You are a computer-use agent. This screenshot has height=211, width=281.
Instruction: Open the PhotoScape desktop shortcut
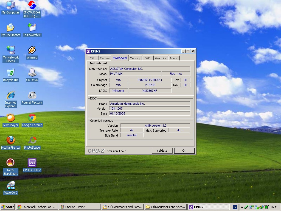[32, 140]
